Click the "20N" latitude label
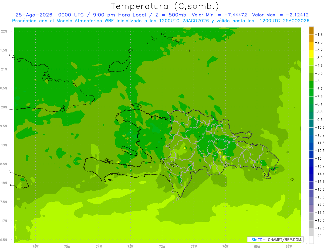The width and height of the screenshot is (324, 250). [x=4, y=107]
